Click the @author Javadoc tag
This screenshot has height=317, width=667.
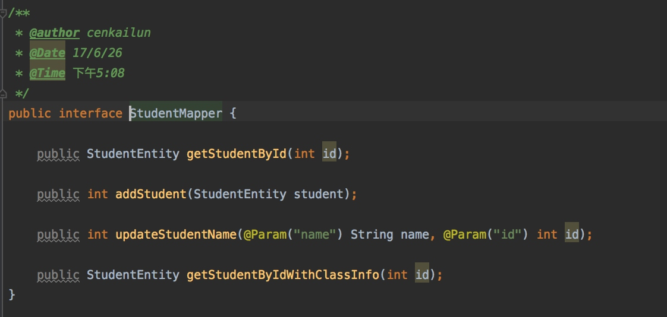pos(55,33)
